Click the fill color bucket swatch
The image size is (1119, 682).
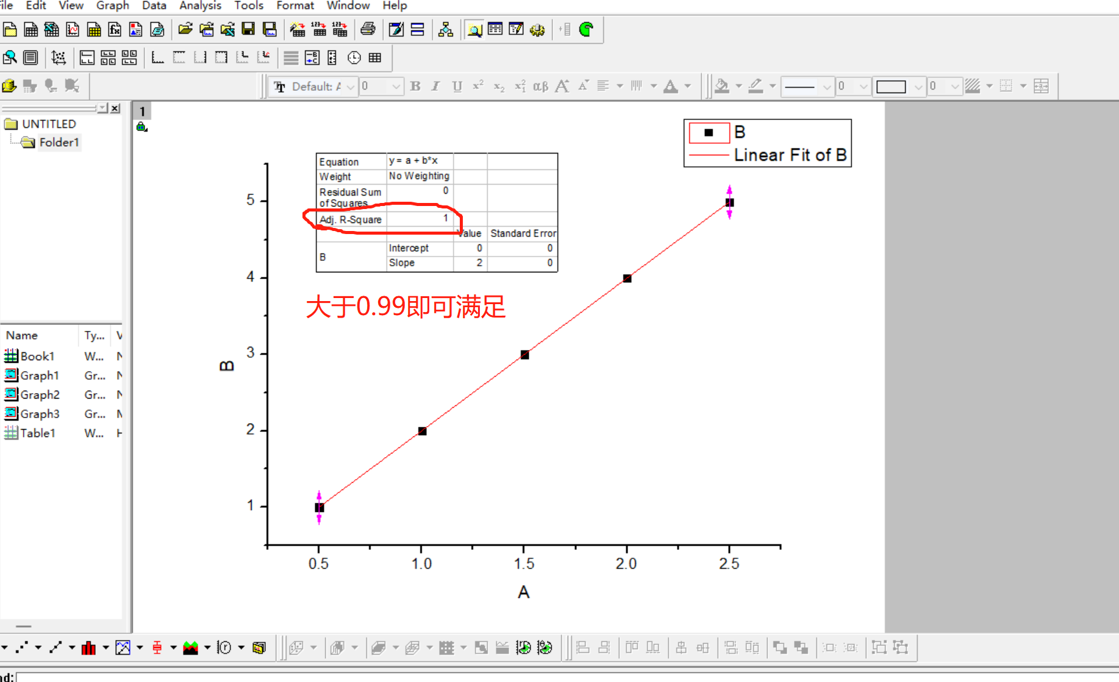pos(722,87)
